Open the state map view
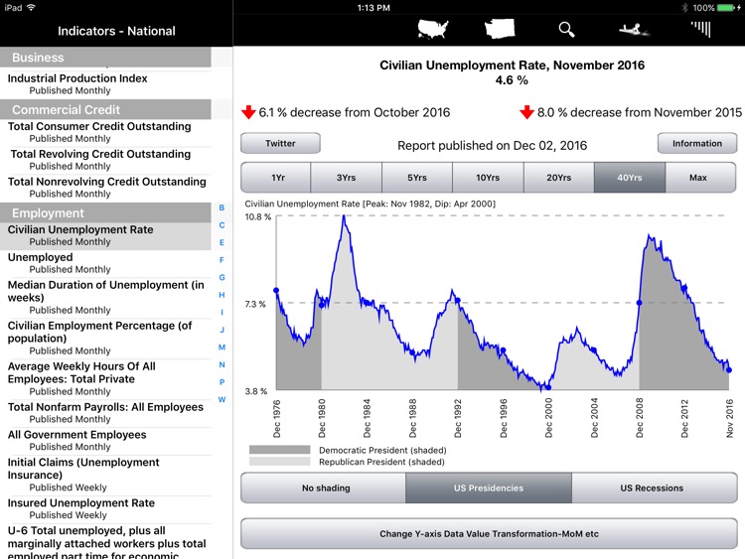The image size is (745, 559). (501, 29)
